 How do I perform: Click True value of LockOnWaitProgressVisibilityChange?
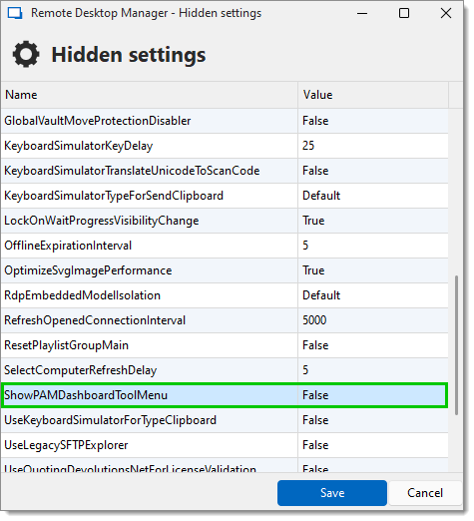[314, 222]
